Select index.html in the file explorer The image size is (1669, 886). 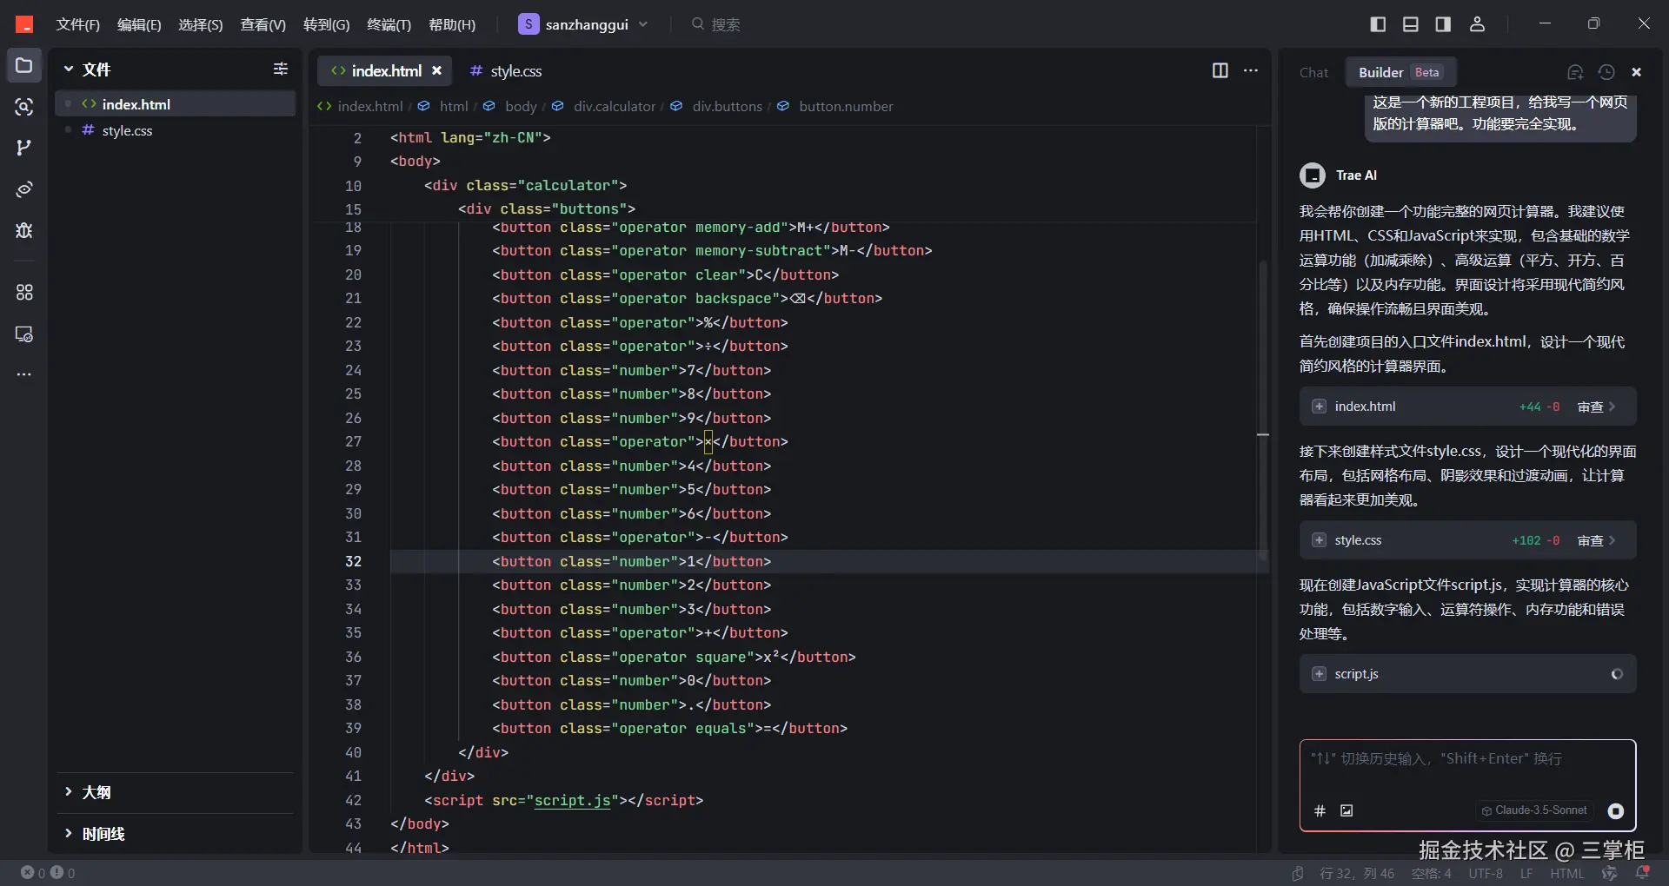click(176, 104)
